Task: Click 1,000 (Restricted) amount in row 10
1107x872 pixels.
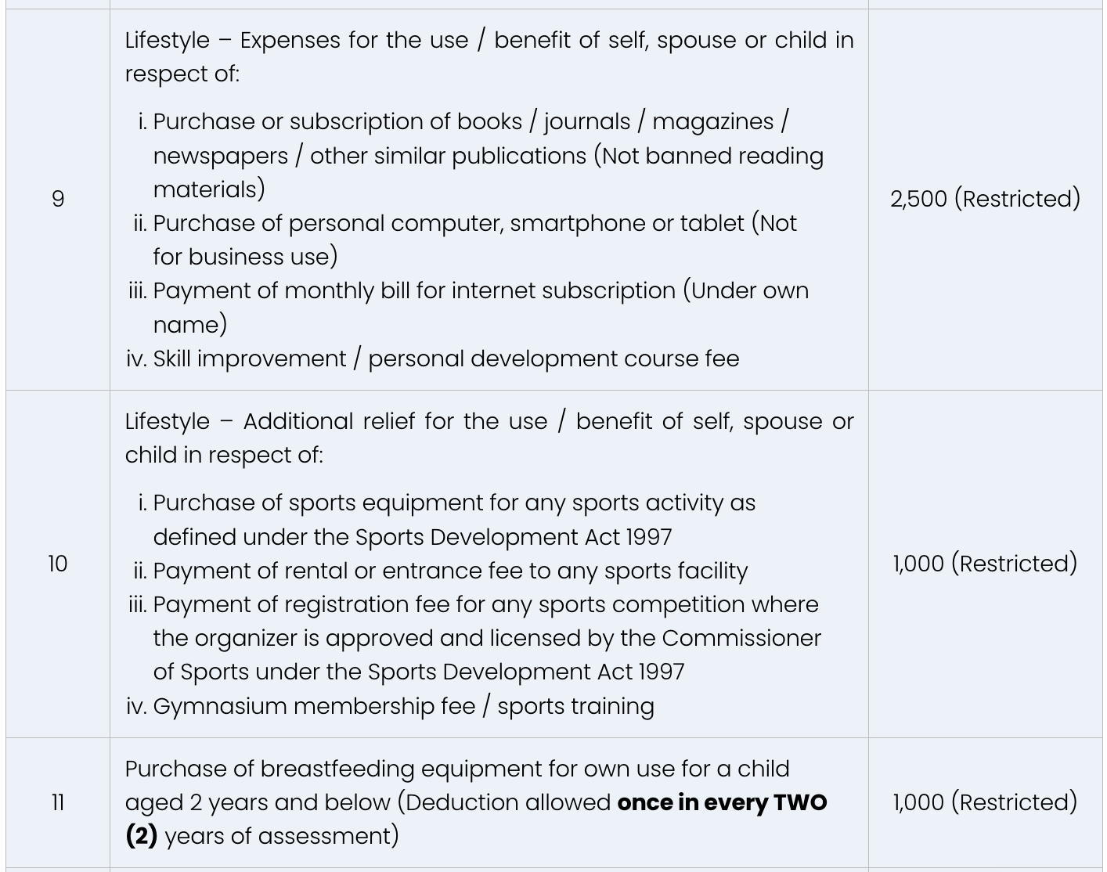Action: pos(985,564)
